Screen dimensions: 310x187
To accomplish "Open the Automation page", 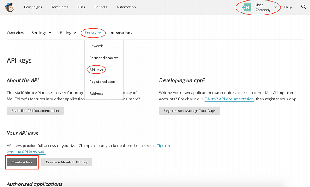I will pyautogui.click(x=126, y=7).
